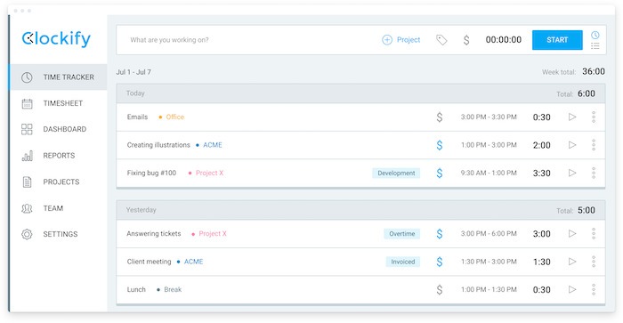Toggle billable on Answering tickets entry

[440, 234]
